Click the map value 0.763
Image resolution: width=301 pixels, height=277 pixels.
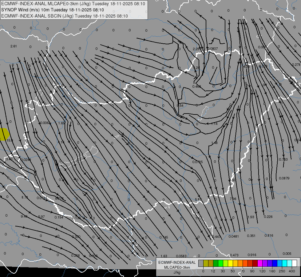click(283, 159)
